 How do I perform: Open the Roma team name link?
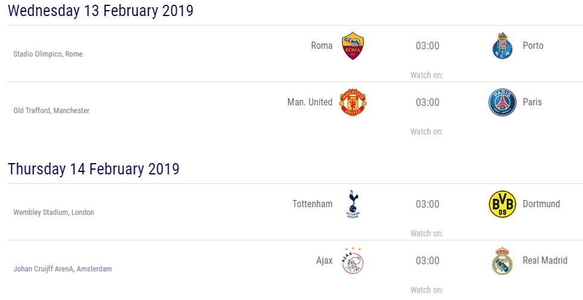pyautogui.click(x=322, y=46)
